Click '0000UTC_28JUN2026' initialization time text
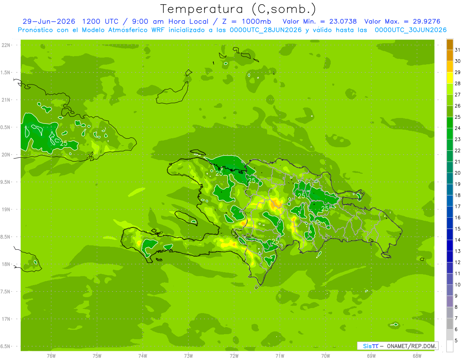This screenshot has width=468, height=361. [266, 30]
